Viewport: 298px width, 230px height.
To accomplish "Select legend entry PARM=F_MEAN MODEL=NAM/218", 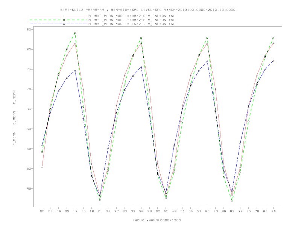I will pyautogui.click(x=131, y=20).
